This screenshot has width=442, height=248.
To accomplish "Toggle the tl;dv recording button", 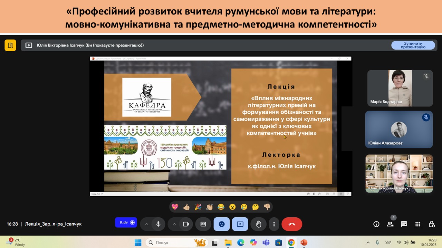I will tap(126, 223).
